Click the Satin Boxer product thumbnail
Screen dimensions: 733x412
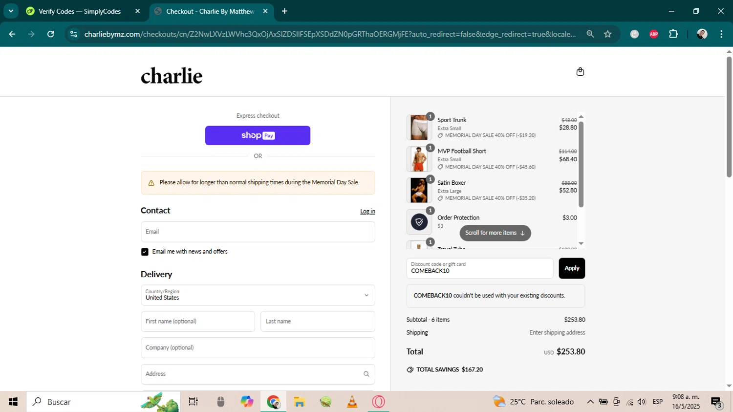tap(419, 190)
